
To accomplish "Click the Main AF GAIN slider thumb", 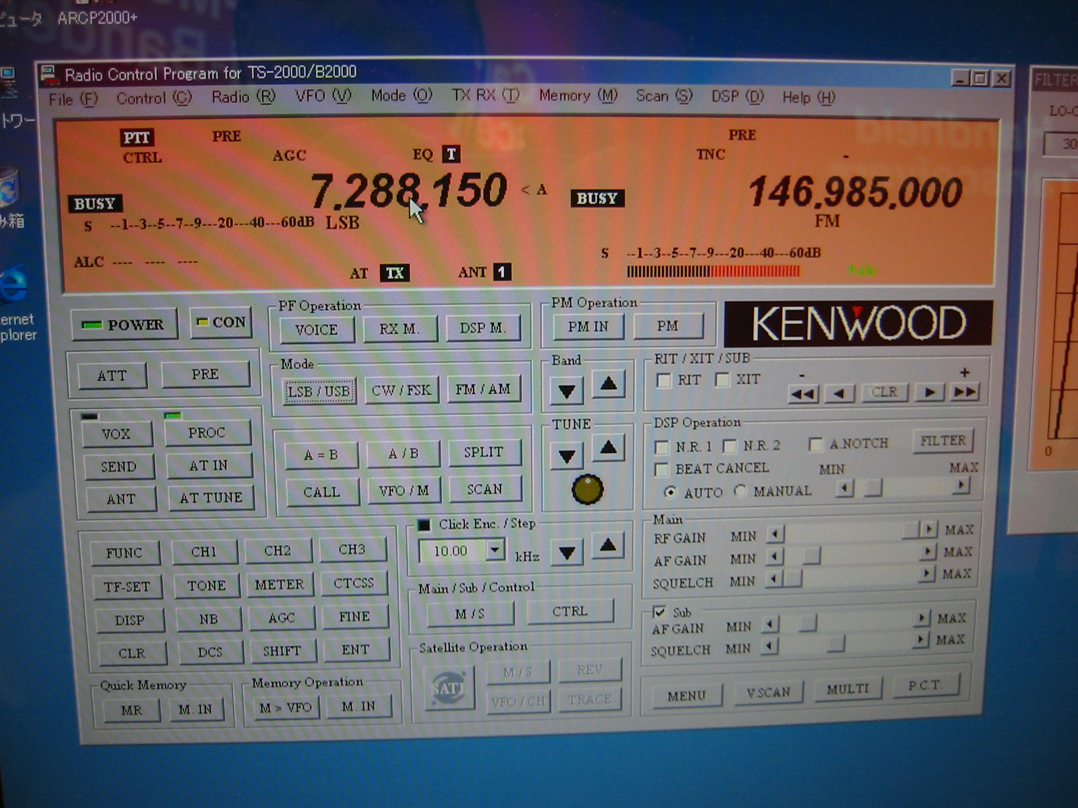I will (811, 555).
